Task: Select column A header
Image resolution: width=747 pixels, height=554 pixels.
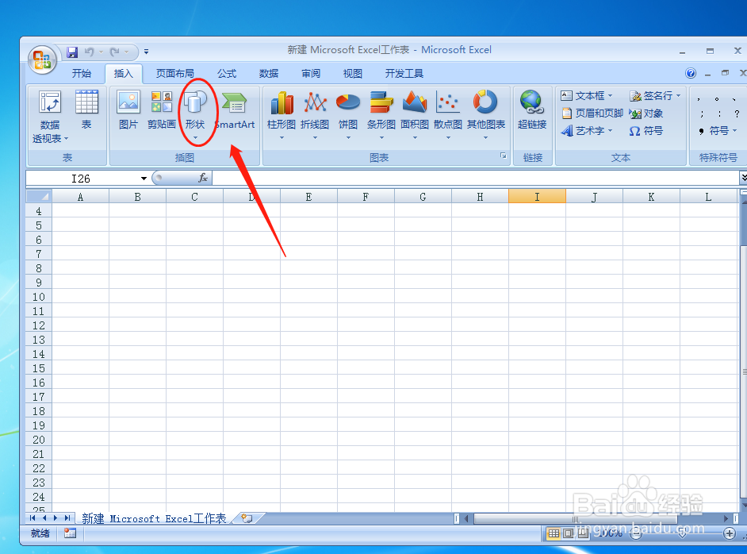Action: (x=81, y=196)
